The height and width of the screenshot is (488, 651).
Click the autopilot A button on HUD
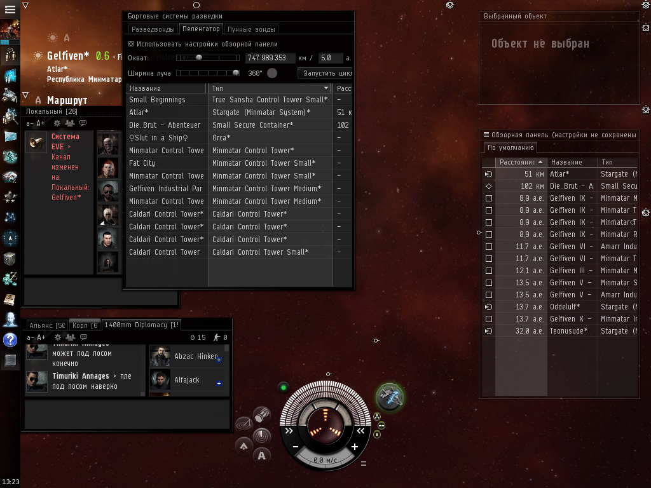(261, 455)
